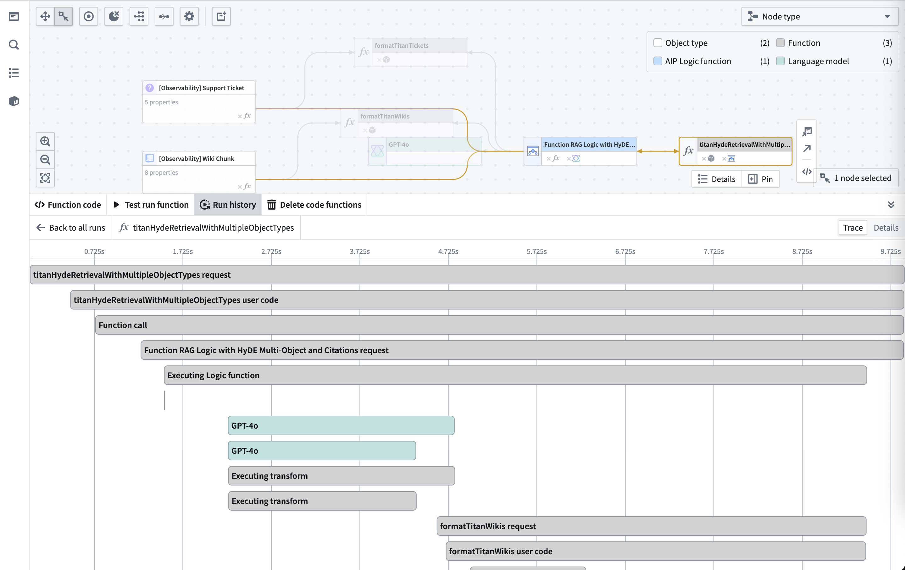Open the code view icon in the node sidebar
This screenshot has height=570, width=905.
point(807,172)
